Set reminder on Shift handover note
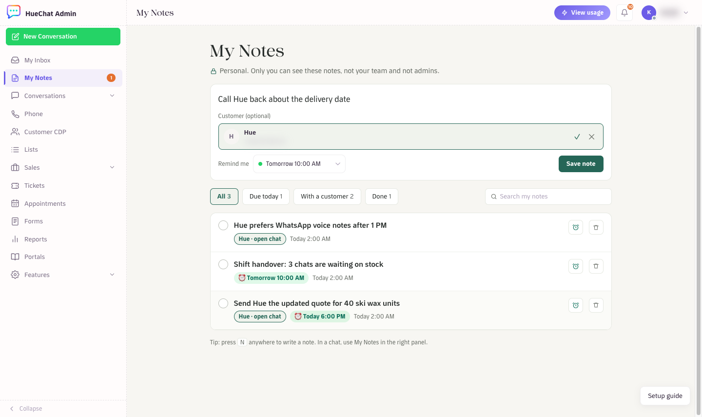 point(576,266)
